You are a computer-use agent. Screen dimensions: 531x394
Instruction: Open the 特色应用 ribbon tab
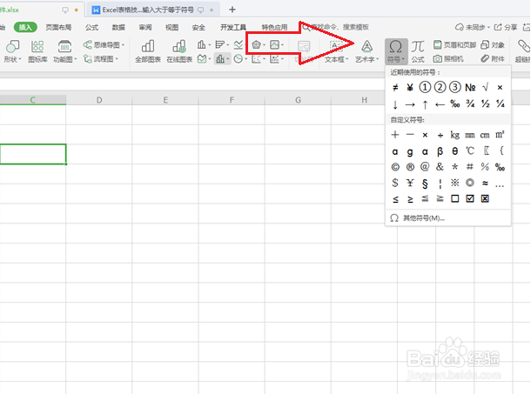pos(274,28)
